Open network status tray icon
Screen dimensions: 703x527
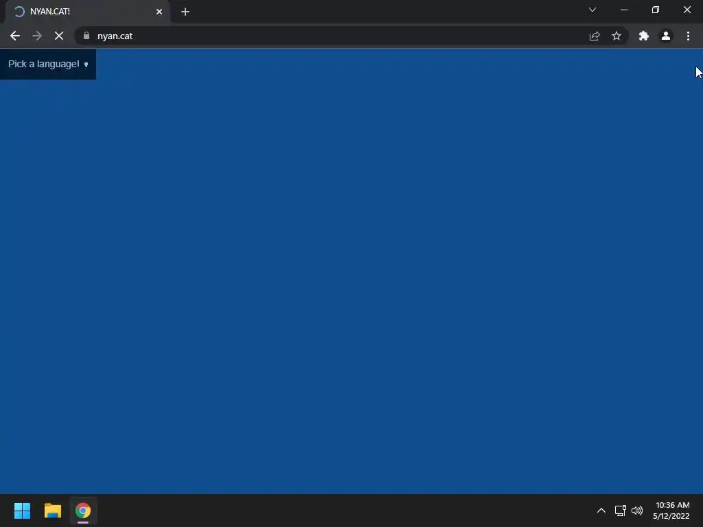click(621, 511)
